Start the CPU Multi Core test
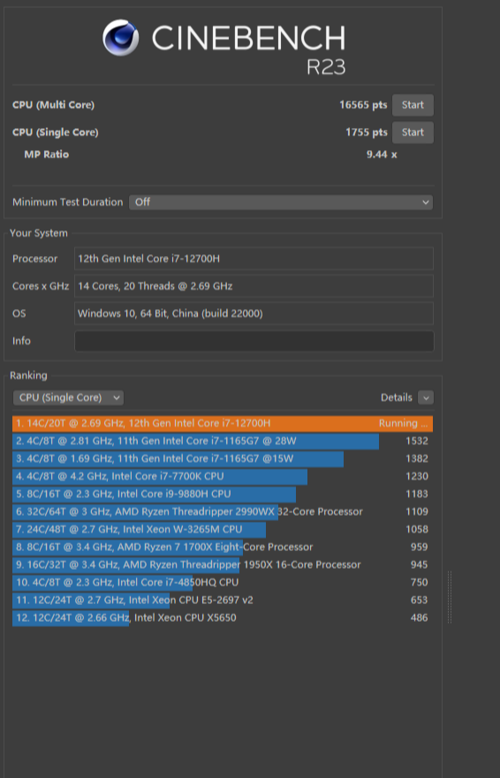 point(413,105)
